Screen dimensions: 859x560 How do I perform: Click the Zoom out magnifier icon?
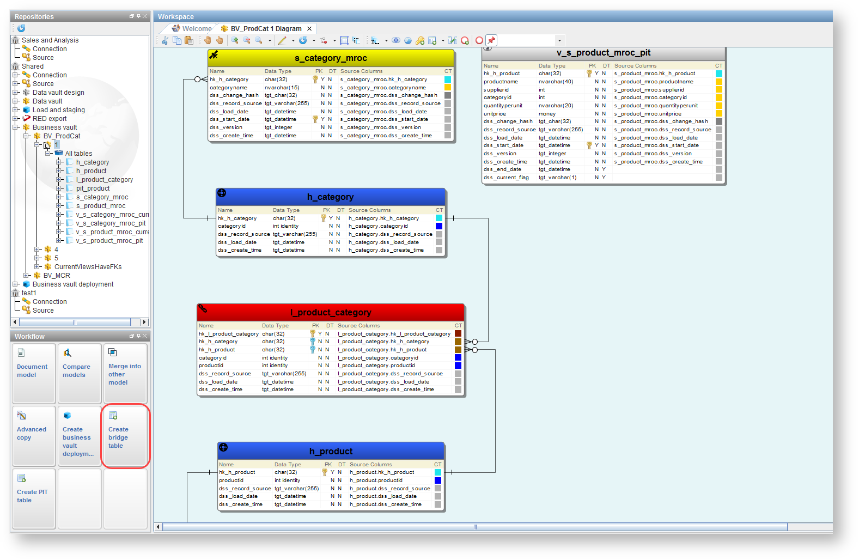pyautogui.click(x=247, y=40)
